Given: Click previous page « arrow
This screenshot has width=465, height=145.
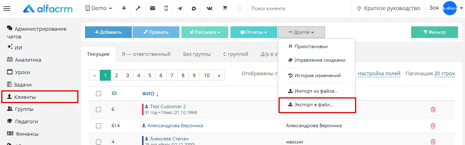Looking at the screenshot, I should tap(95, 76).
